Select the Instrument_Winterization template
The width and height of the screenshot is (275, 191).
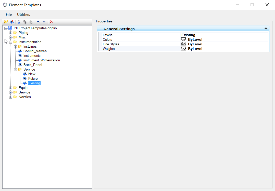tap(42, 60)
